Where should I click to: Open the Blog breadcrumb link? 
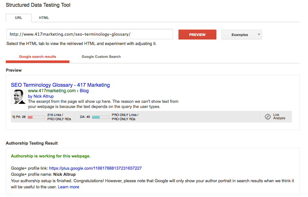(84, 91)
